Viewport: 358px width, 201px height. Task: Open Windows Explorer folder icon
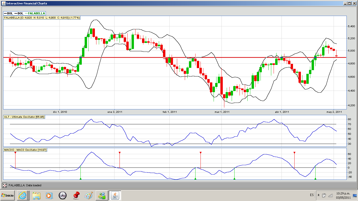(36, 195)
